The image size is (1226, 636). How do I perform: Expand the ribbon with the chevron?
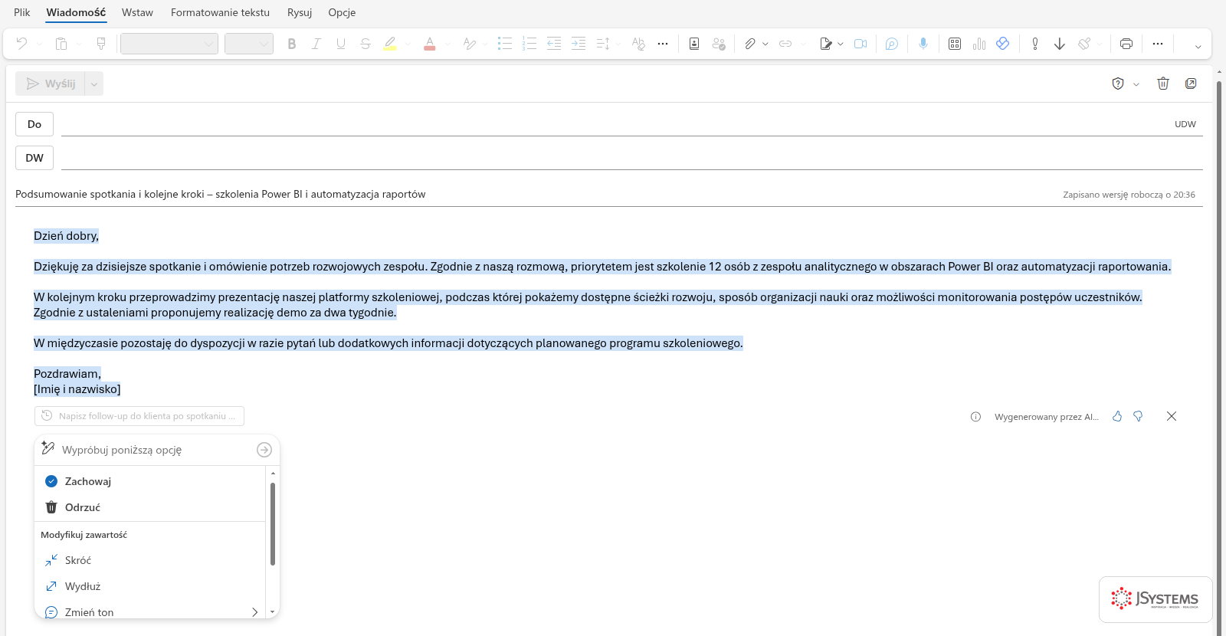[x=1198, y=46]
